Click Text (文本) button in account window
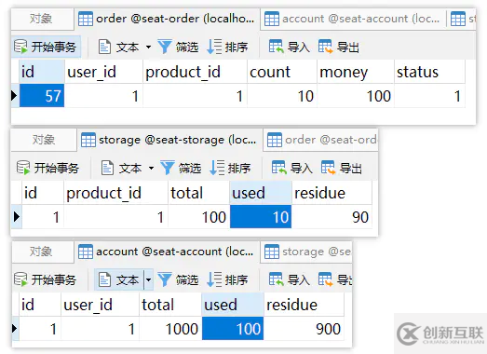 (119, 279)
